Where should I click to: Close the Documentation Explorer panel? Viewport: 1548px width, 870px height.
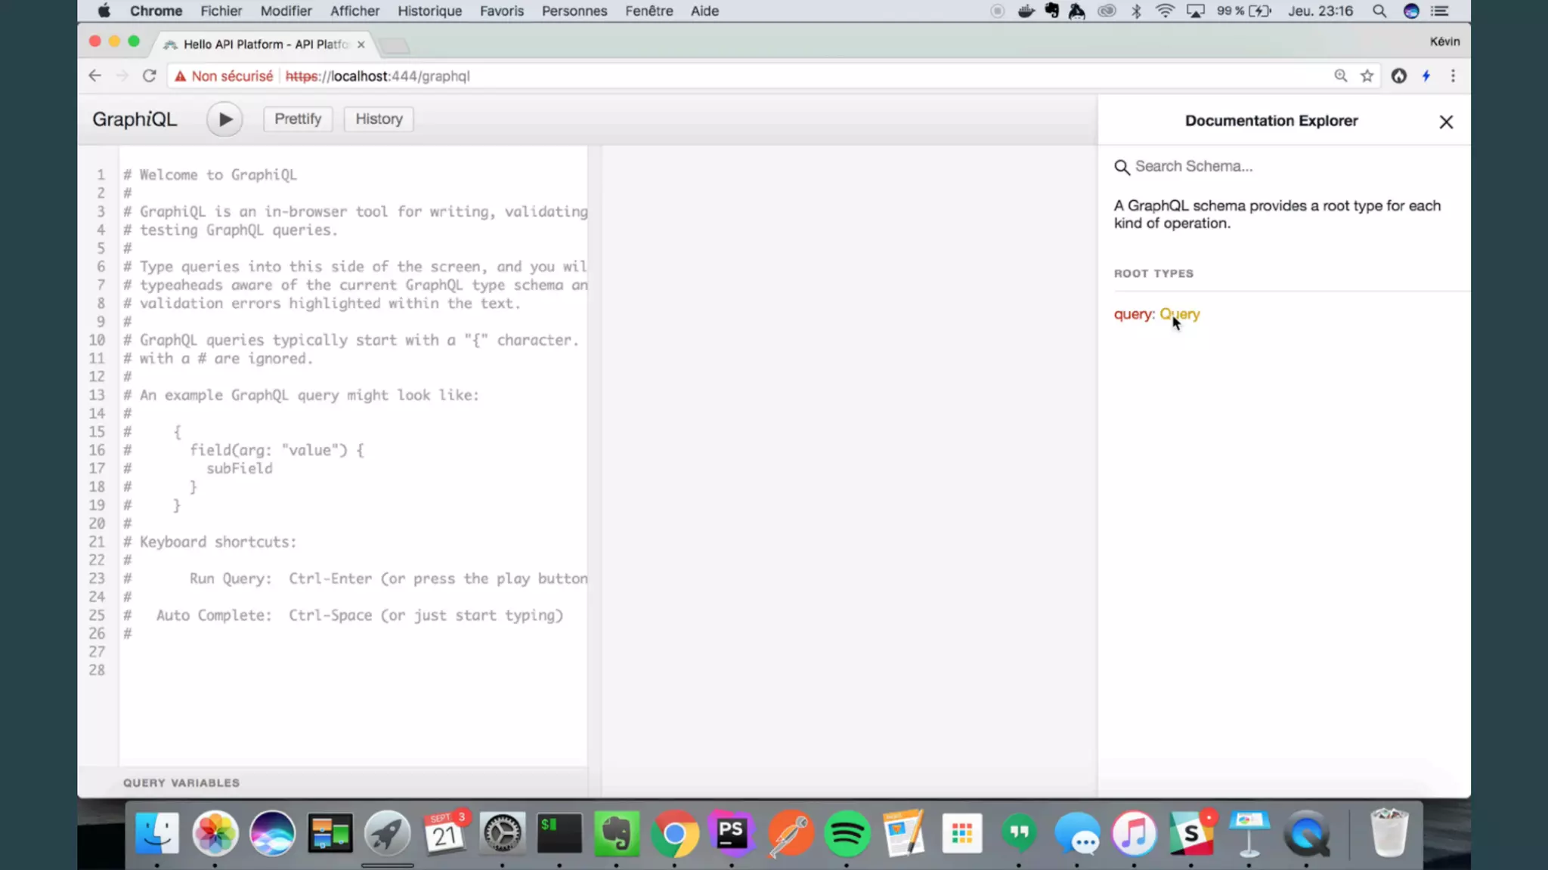[1446, 122]
